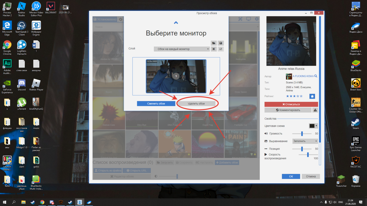Open File Explorer from the taskbar
Viewport: 367px width, 206px height.
pos(23,202)
